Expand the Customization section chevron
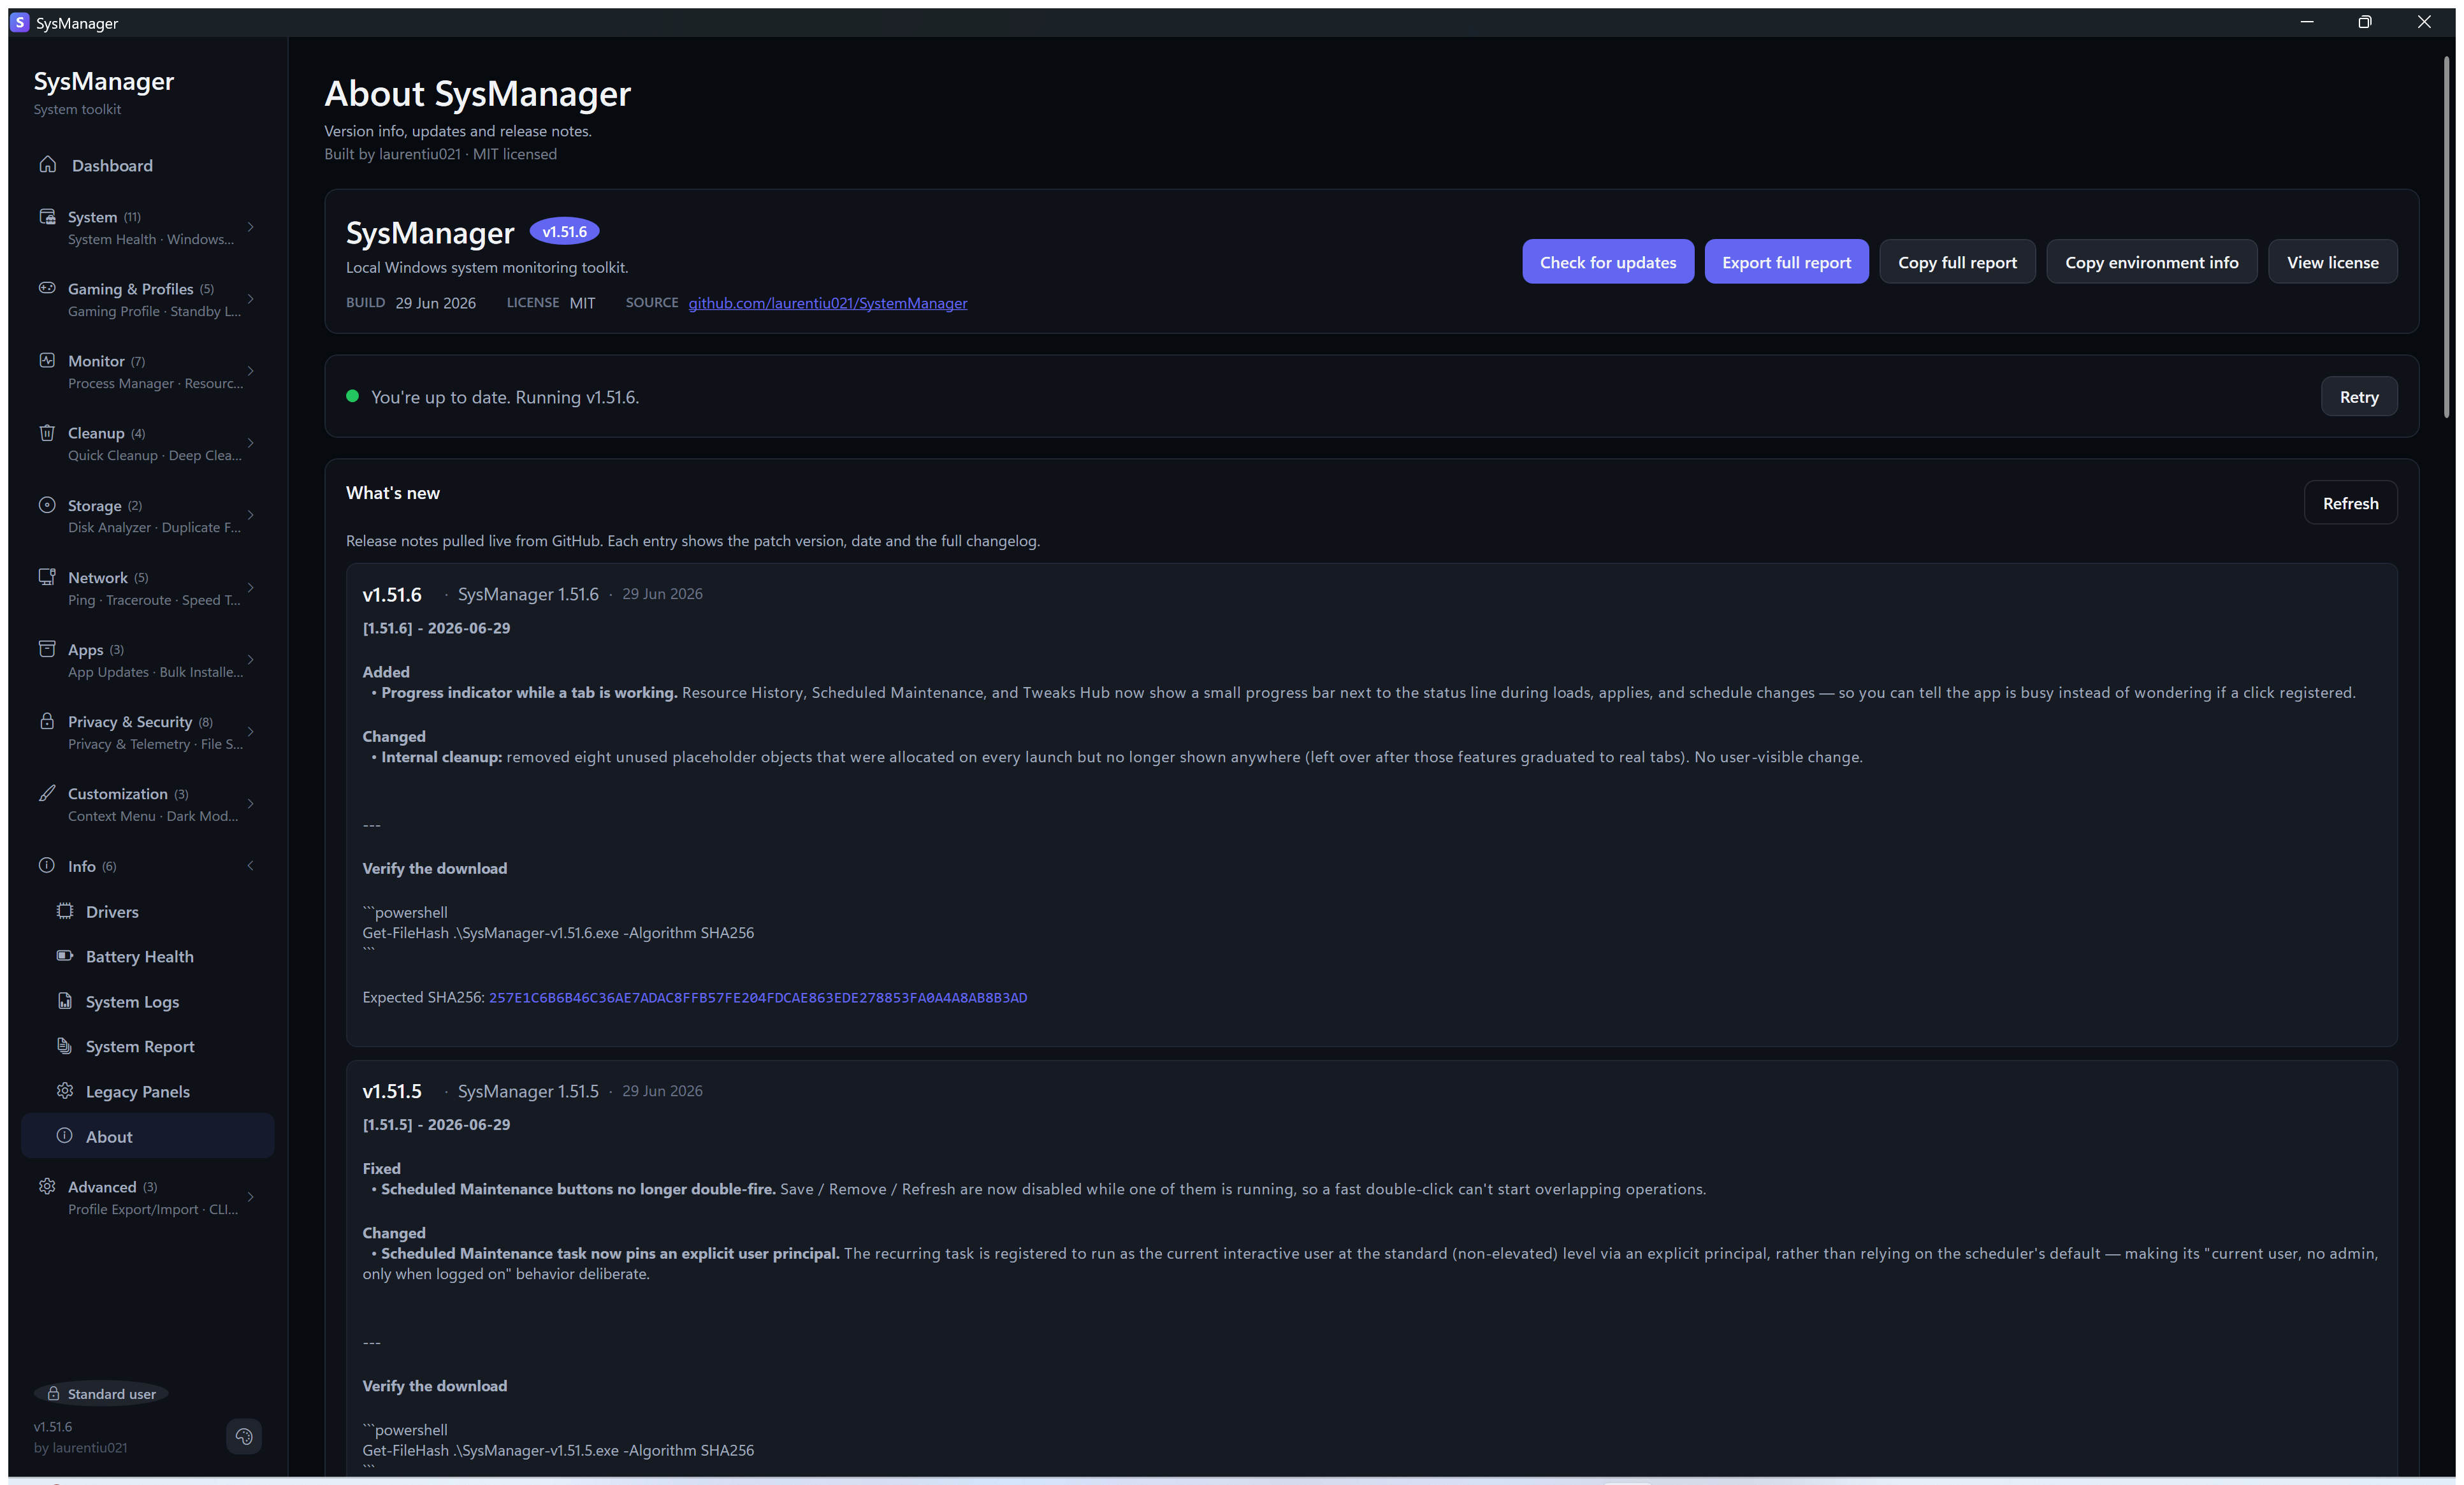The height and width of the screenshot is (1485, 2464). pyautogui.click(x=251, y=803)
